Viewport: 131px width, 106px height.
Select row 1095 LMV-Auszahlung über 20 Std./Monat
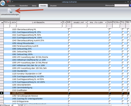coord(67,63)
